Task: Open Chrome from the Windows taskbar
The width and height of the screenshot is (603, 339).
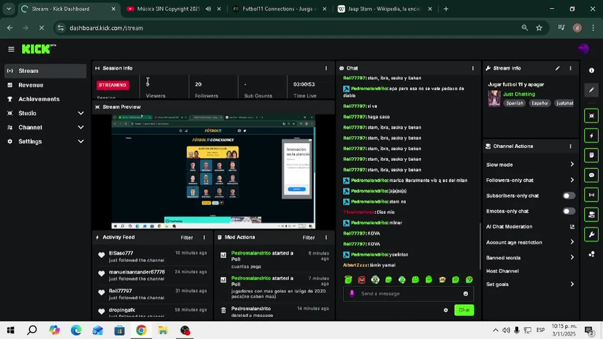Action: [141, 331]
